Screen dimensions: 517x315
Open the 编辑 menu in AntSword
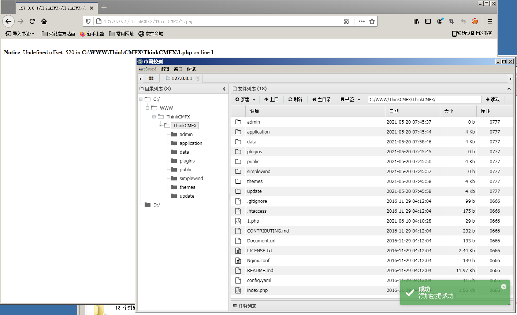[165, 69]
